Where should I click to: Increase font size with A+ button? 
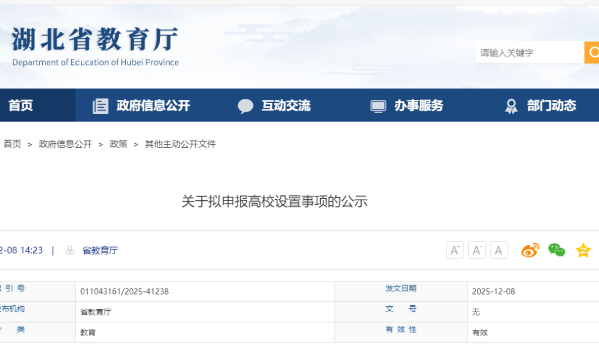coord(455,250)
